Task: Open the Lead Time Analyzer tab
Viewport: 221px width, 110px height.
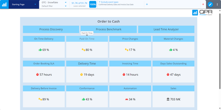Action: pyautogui.click(x=166, y=29)
